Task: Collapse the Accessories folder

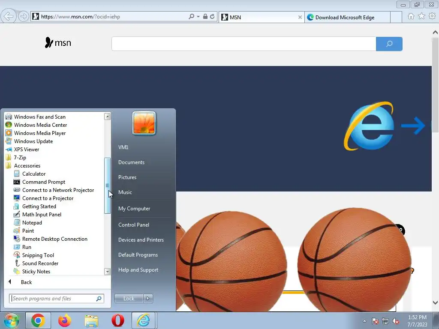Action: pyautogui.click(x=27, y=166)
